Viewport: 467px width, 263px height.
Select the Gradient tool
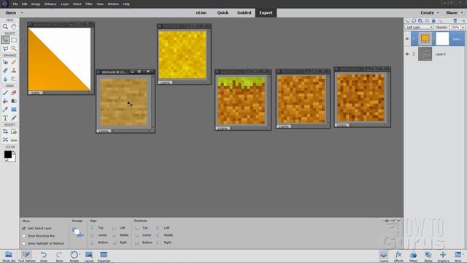pyautogui.click(x=14, y=101)
